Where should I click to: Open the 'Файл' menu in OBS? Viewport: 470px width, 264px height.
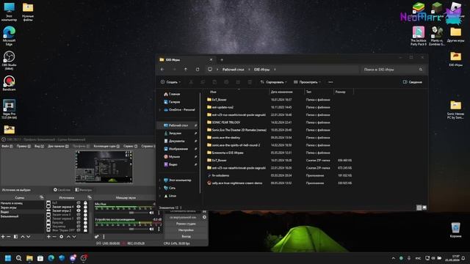7,146
